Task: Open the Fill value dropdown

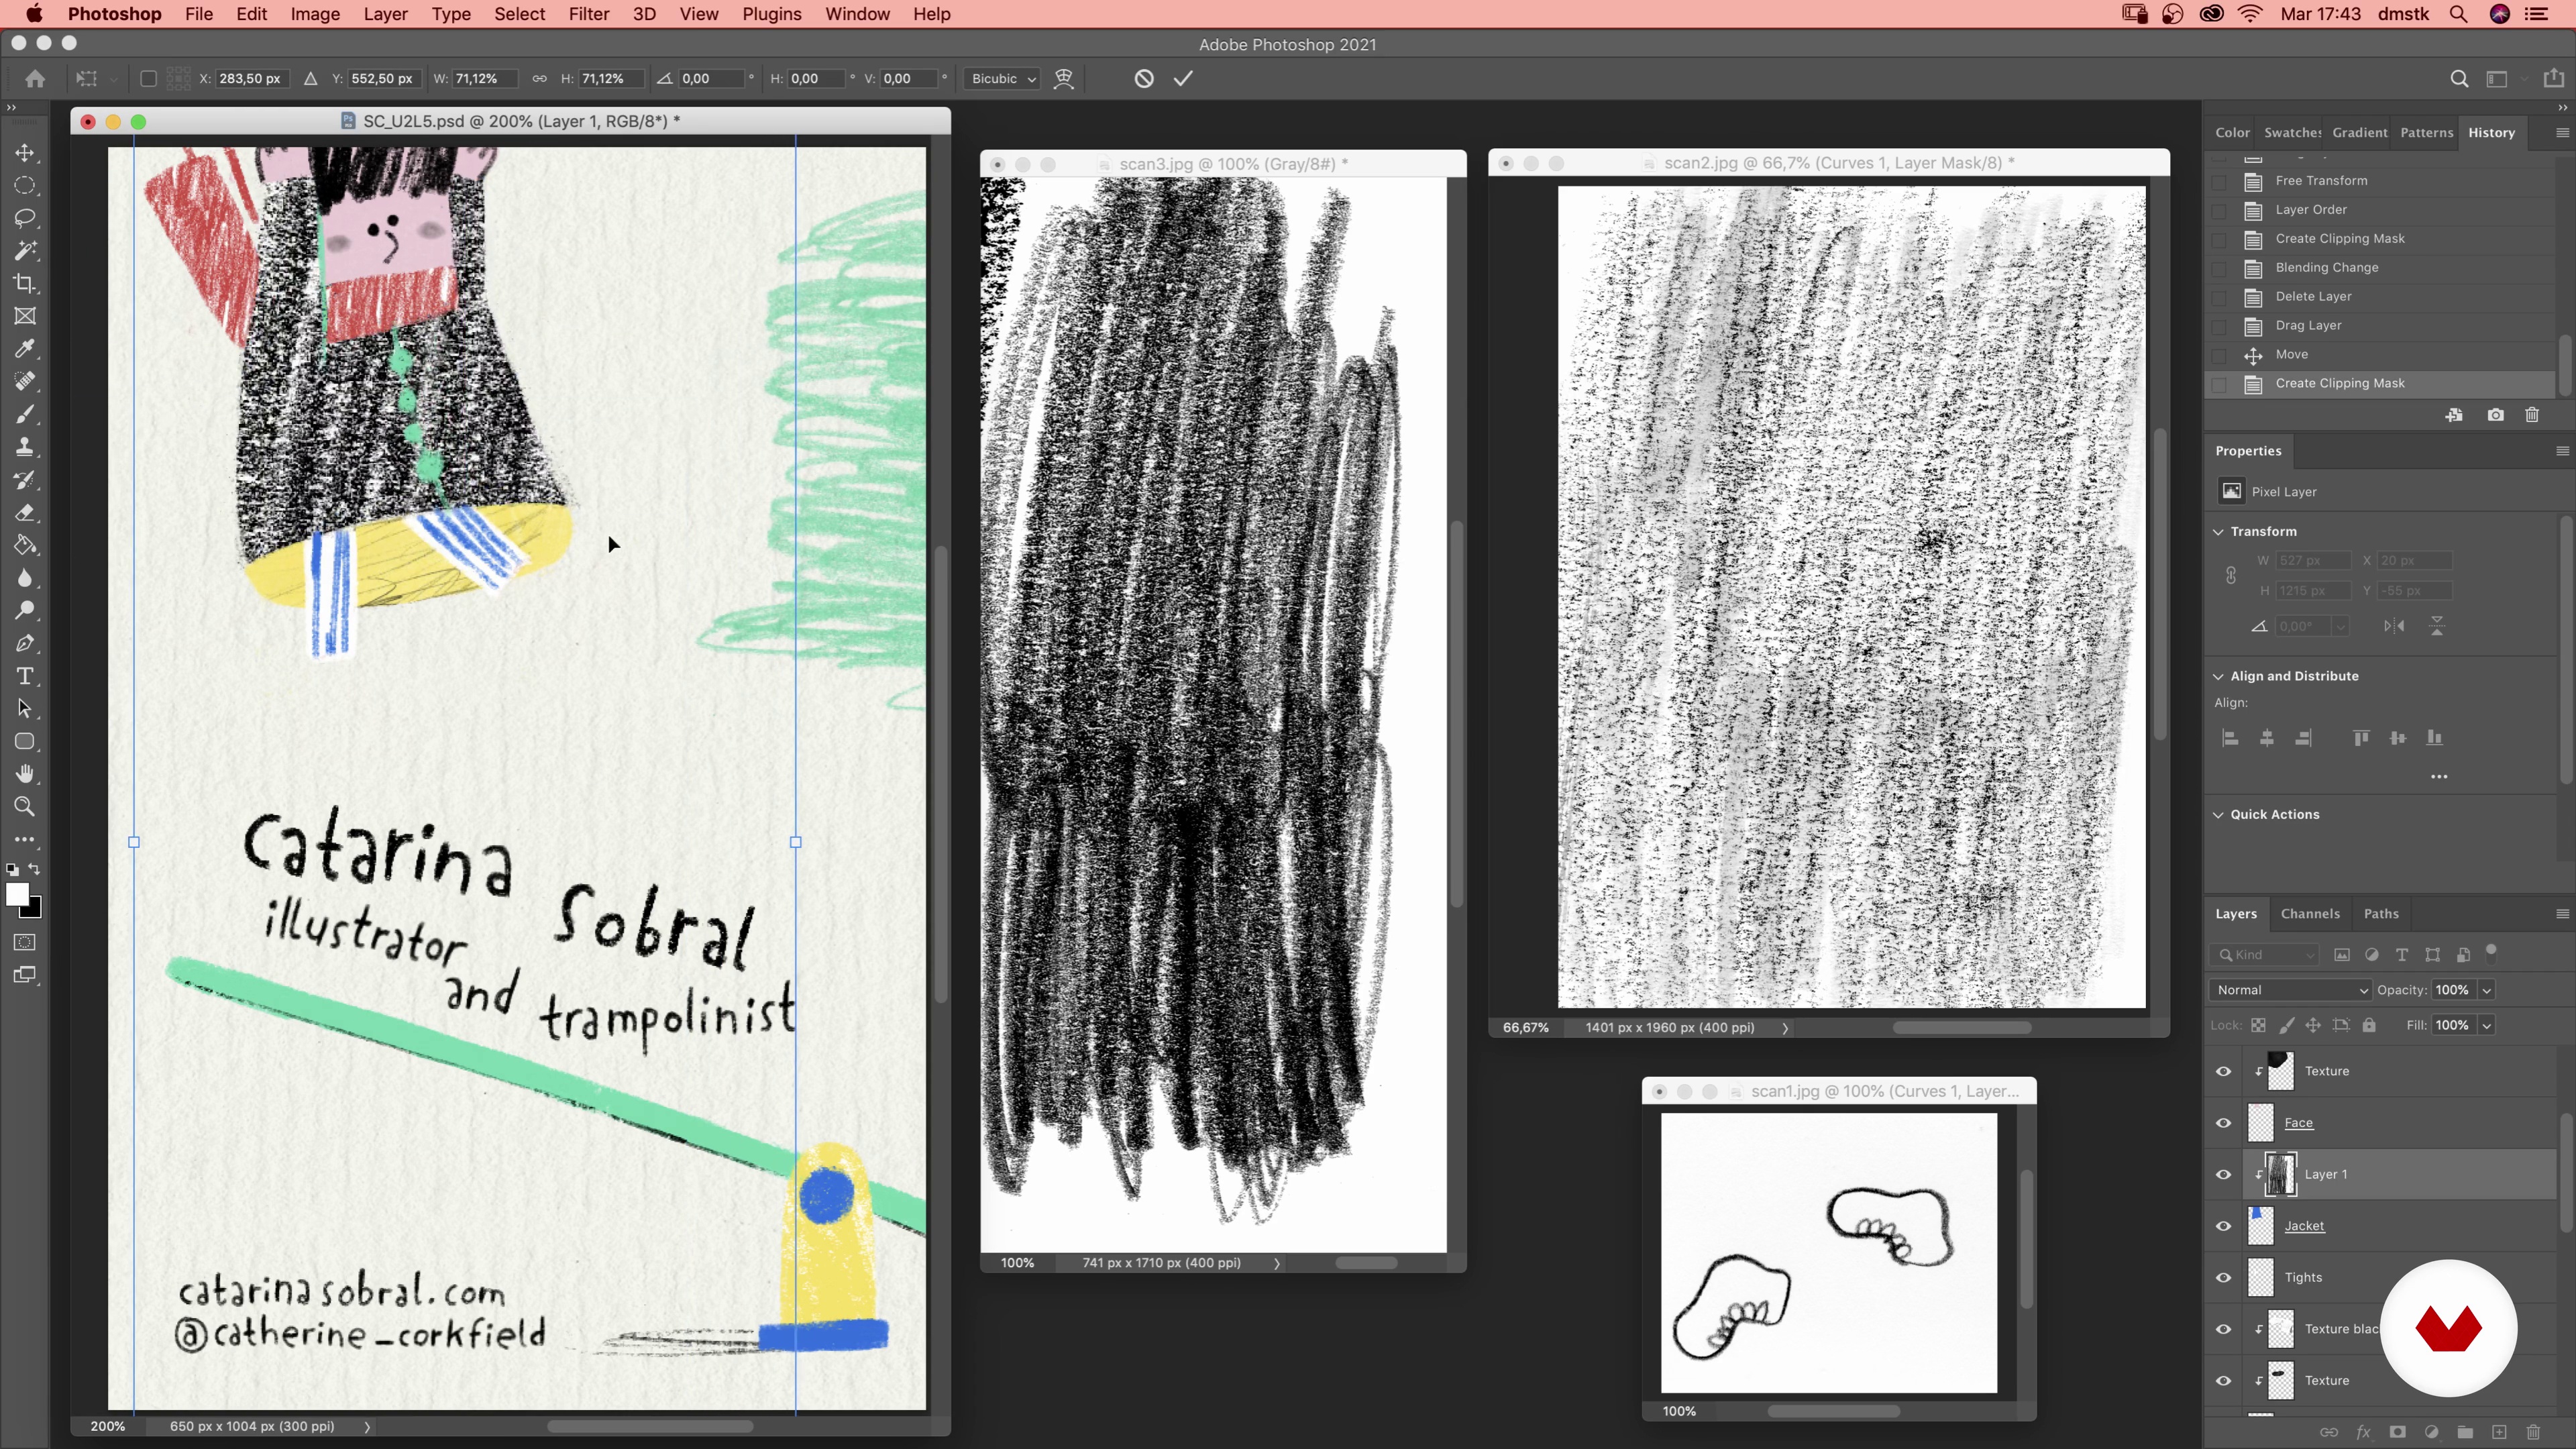Action: coord(2486,1025)
